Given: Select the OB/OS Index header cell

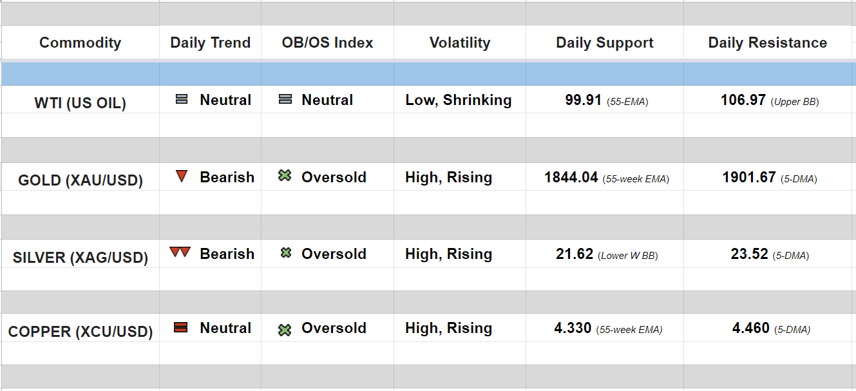Looking at the screenshot, I should click(x=327, y=43).
